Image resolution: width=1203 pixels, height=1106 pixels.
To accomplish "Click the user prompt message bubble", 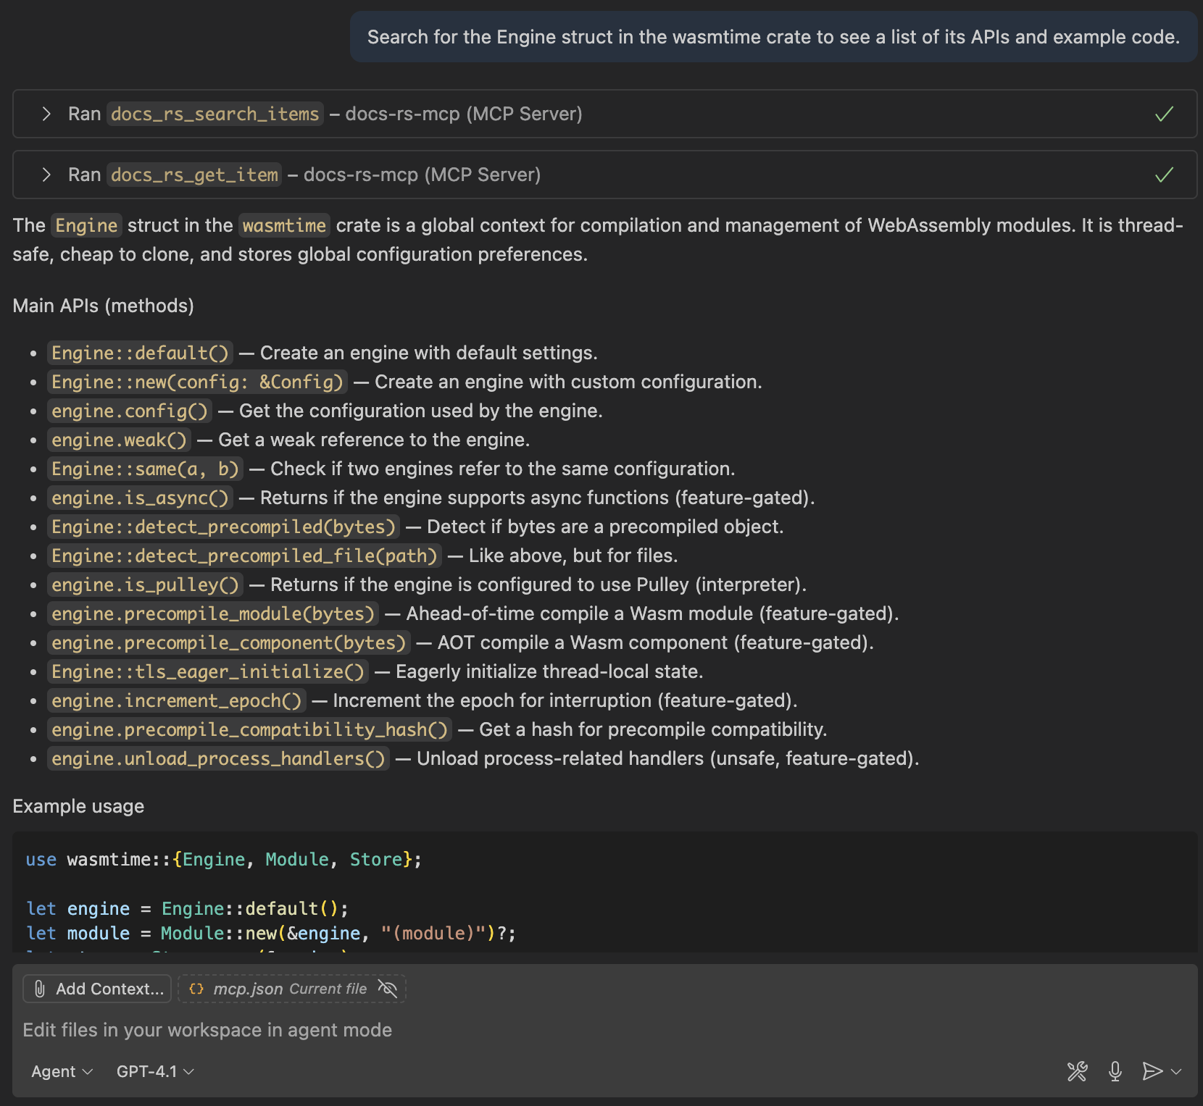I will point(773,37).
